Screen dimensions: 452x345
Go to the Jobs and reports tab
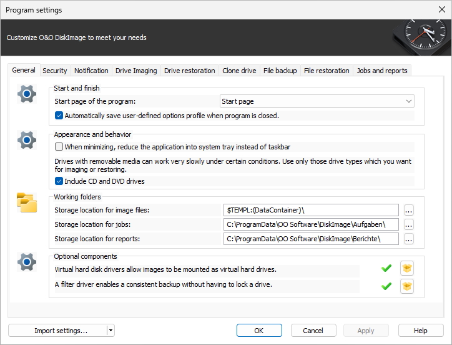point(382,71)
